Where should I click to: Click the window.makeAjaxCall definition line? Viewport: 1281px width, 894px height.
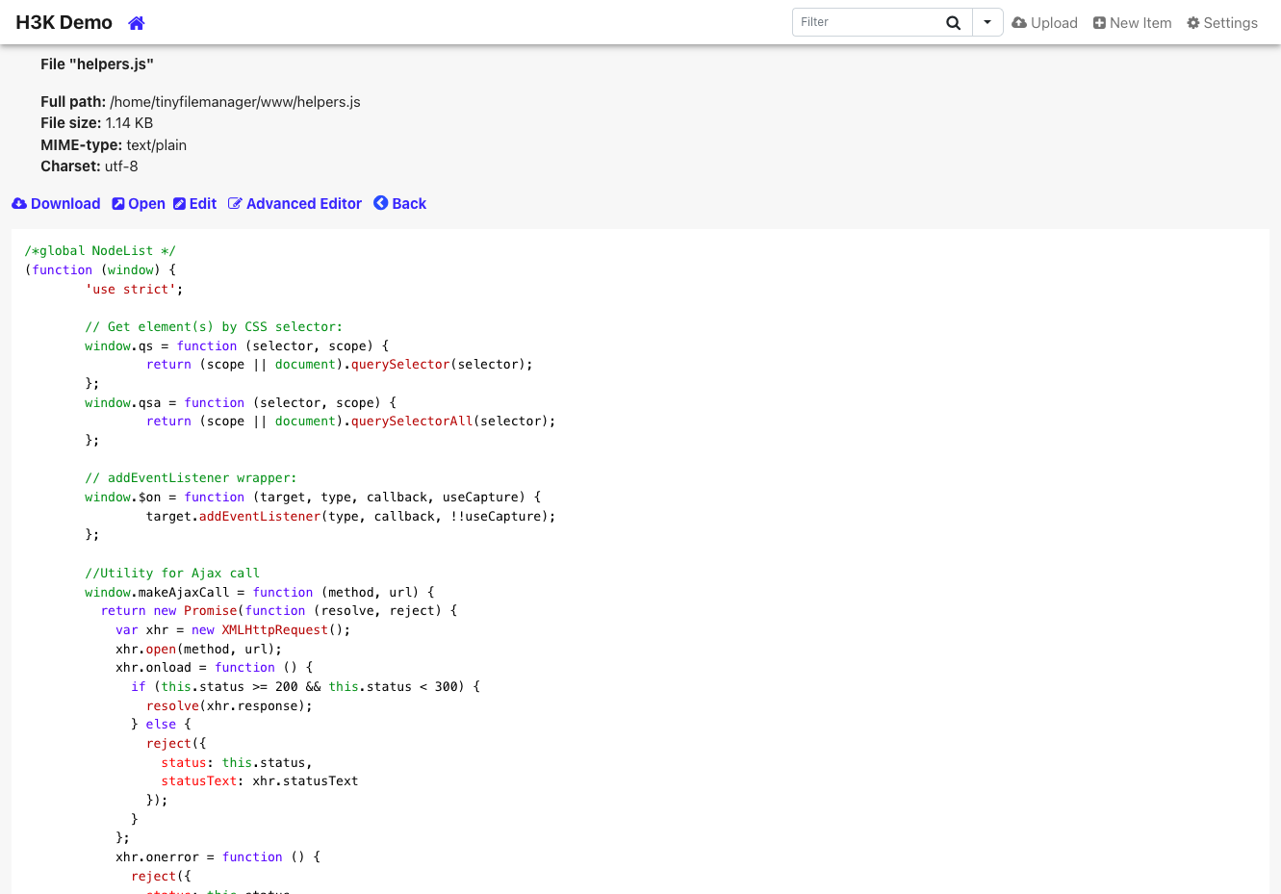260,593
